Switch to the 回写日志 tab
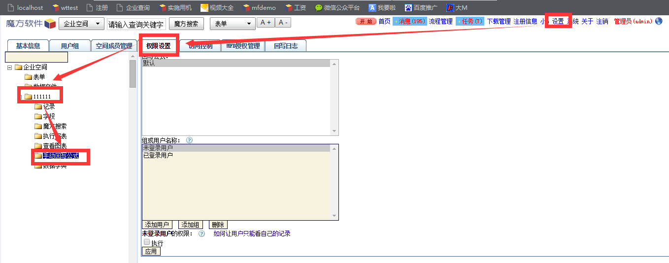Image resolution: width=669 pixels, height=263 pixels. [286, 46]
